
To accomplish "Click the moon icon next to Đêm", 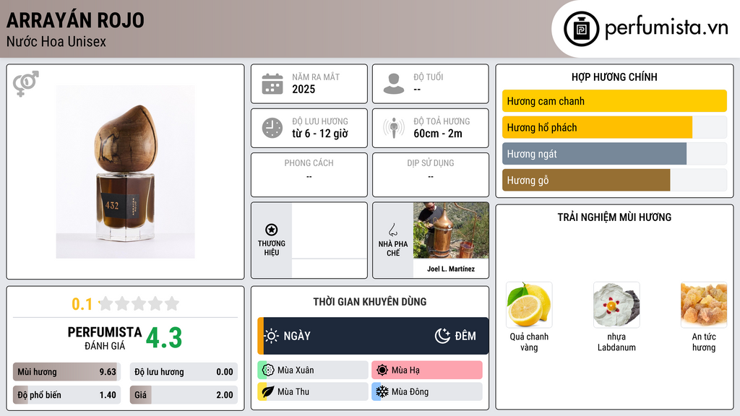I will (442, 336).
